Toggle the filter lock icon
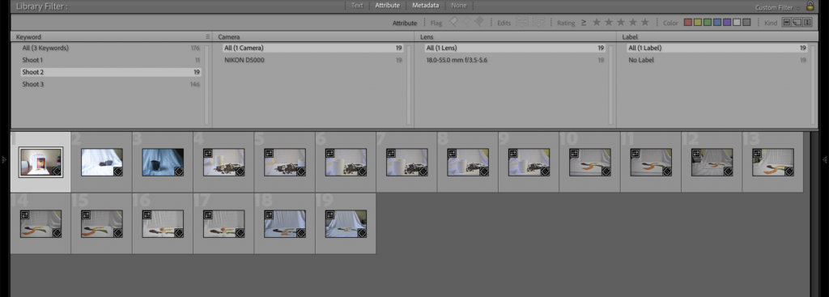 [810, 6]
